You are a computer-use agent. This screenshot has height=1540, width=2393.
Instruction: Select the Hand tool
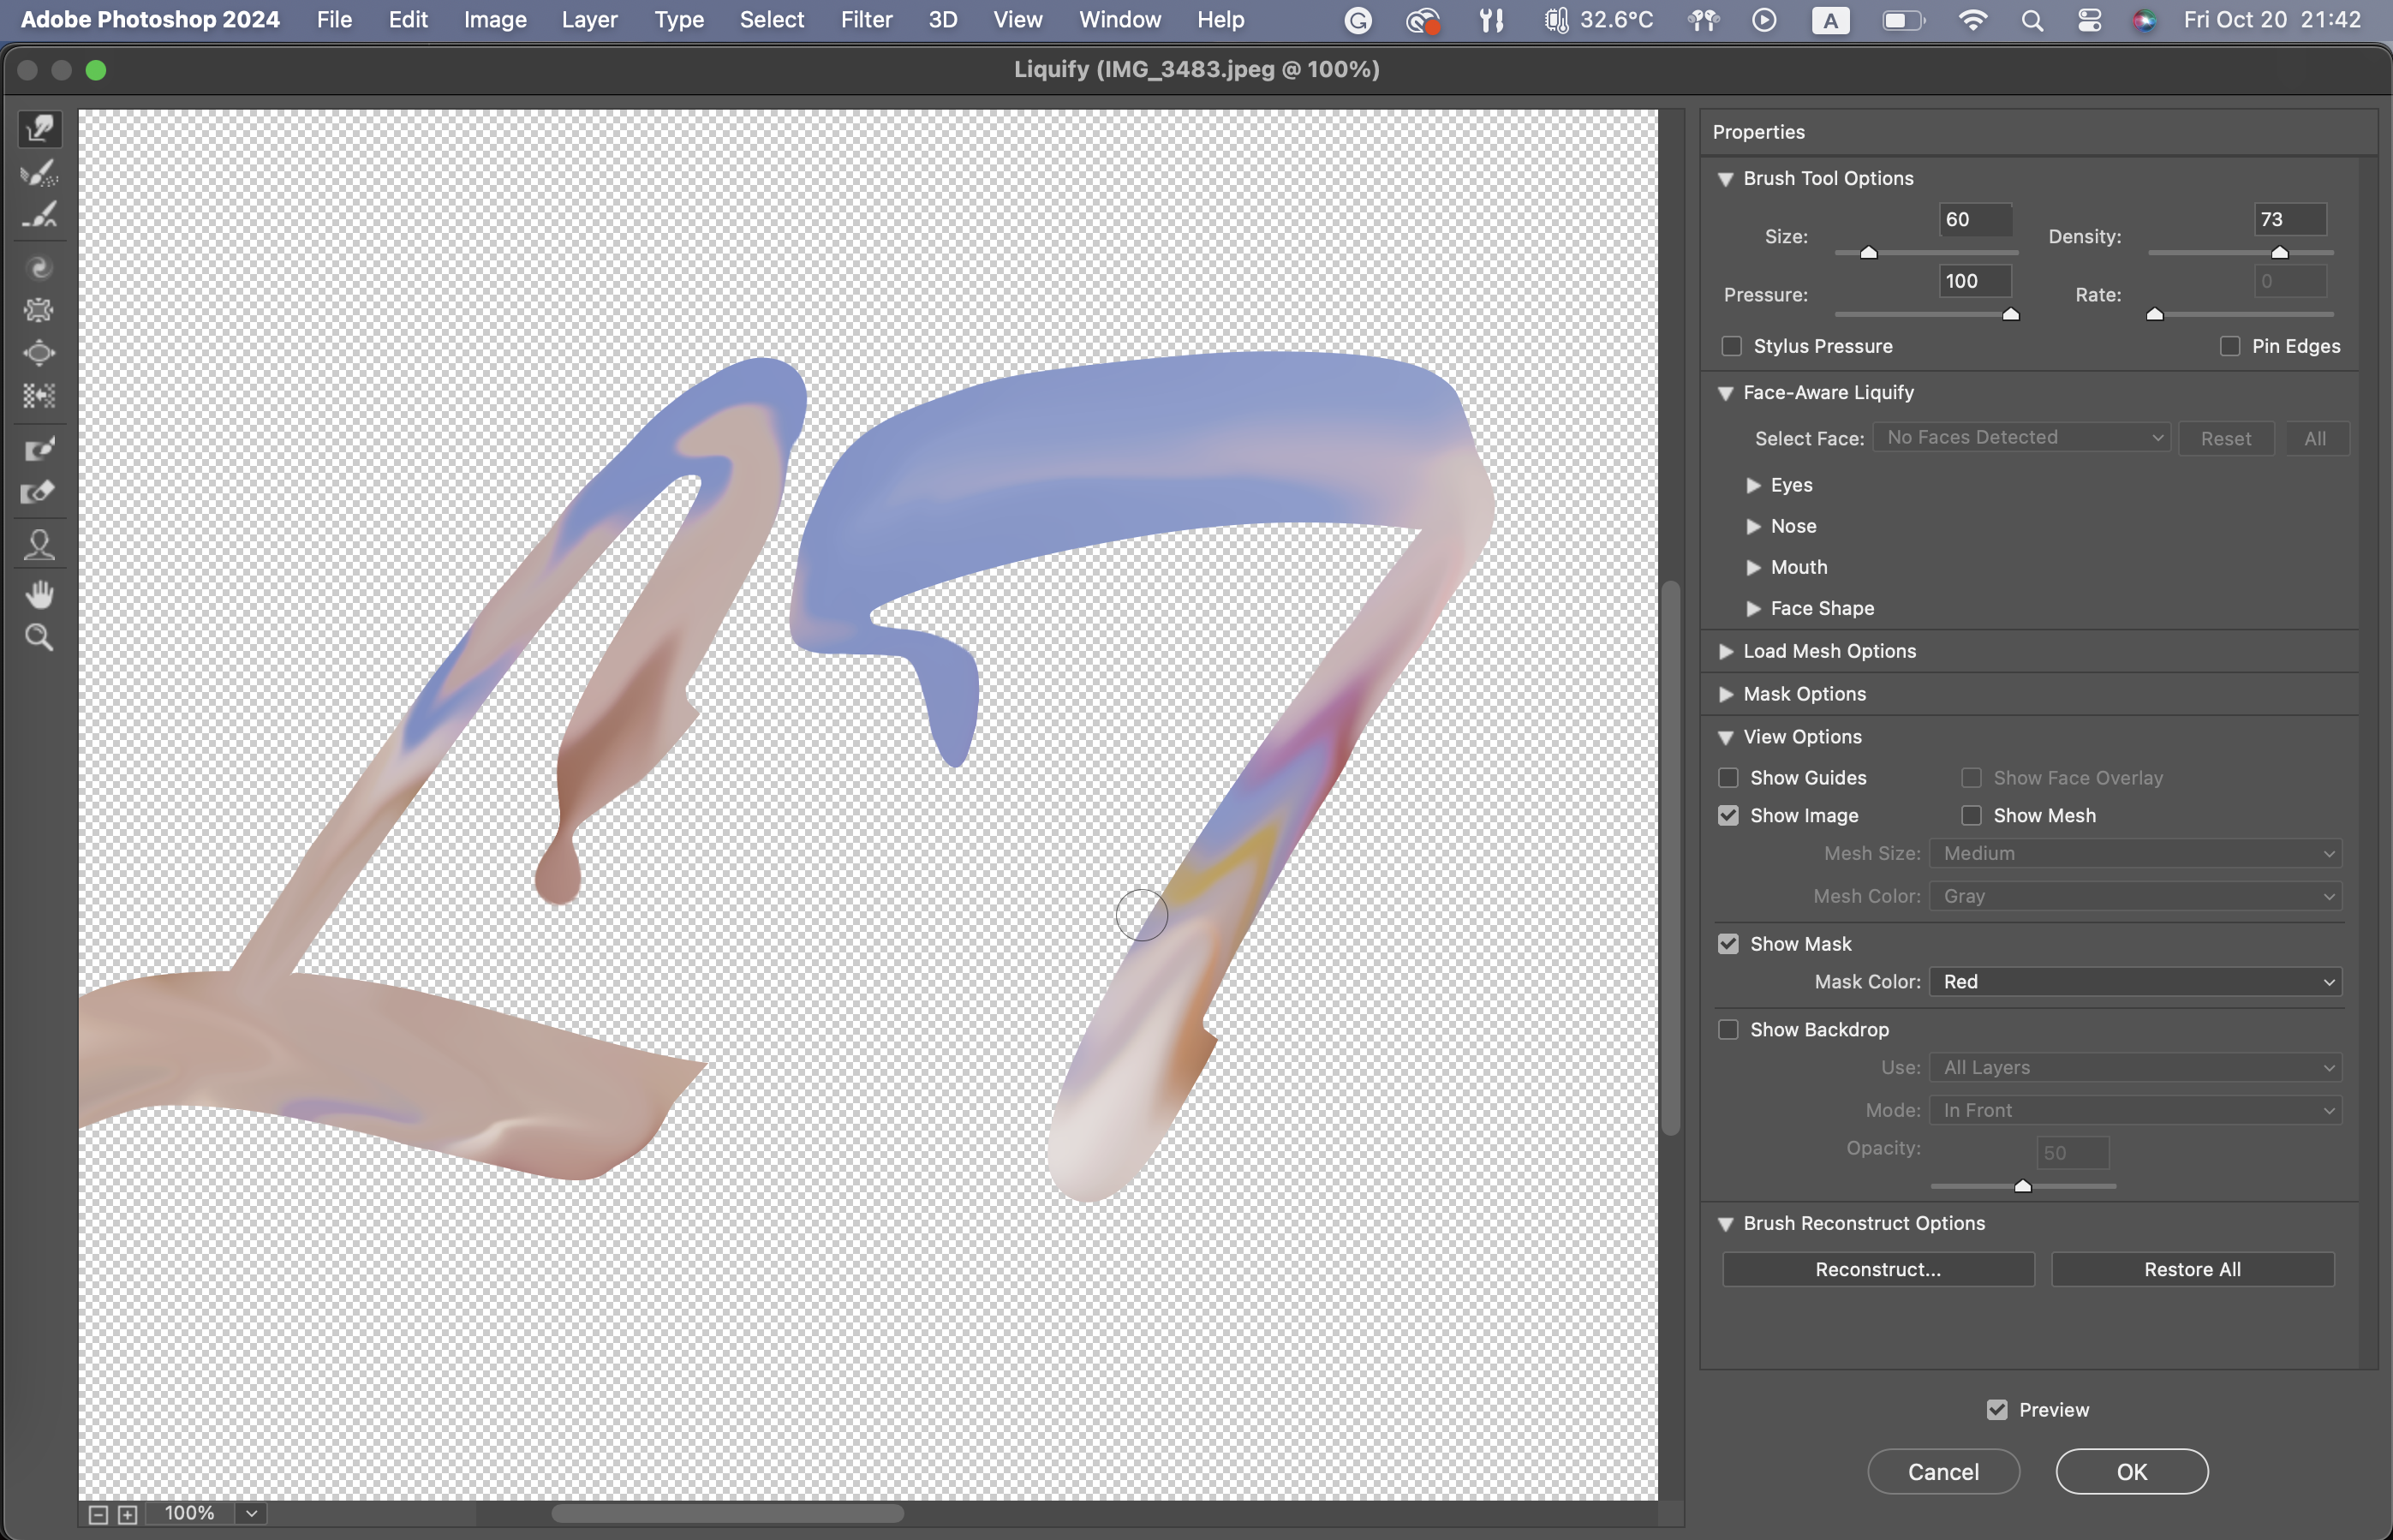(x=40, y=595)
